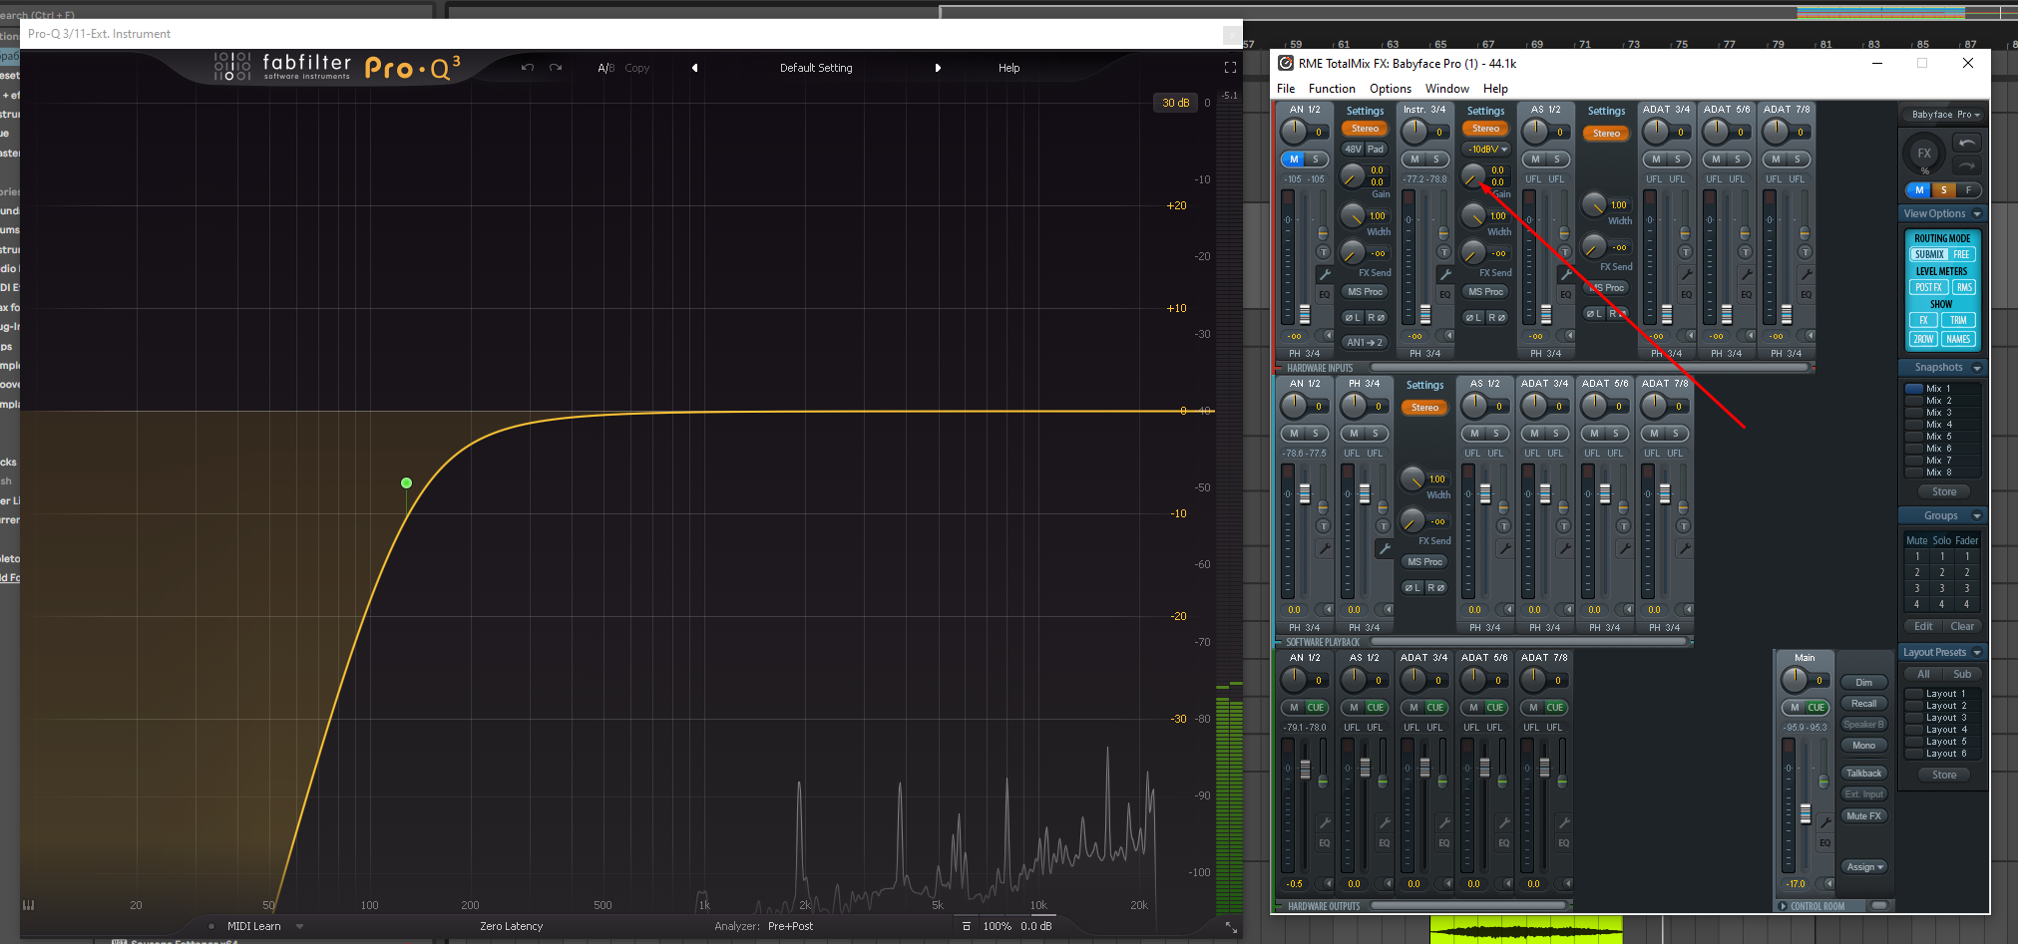Screen dimensions: 2018x944
Task: Click the TotalMix redo arrow button
Action: [1966, 165]
